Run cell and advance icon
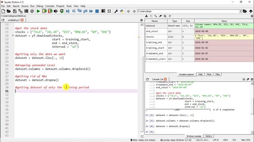 [x=50, y=11]
